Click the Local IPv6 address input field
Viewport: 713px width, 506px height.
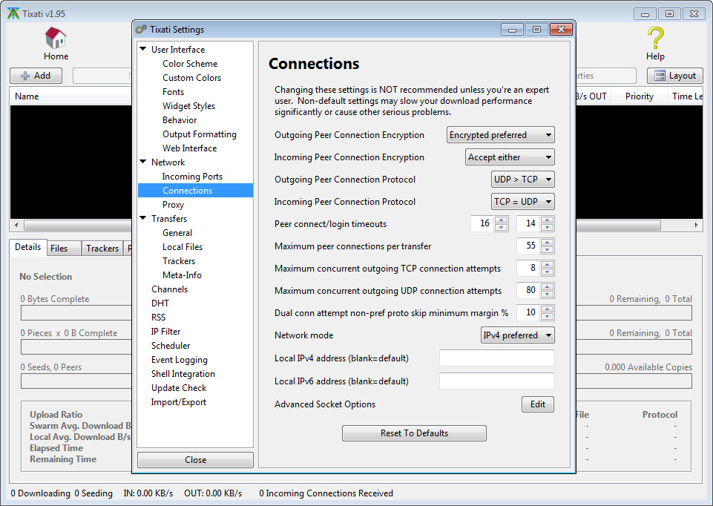(x=497, y=381)
